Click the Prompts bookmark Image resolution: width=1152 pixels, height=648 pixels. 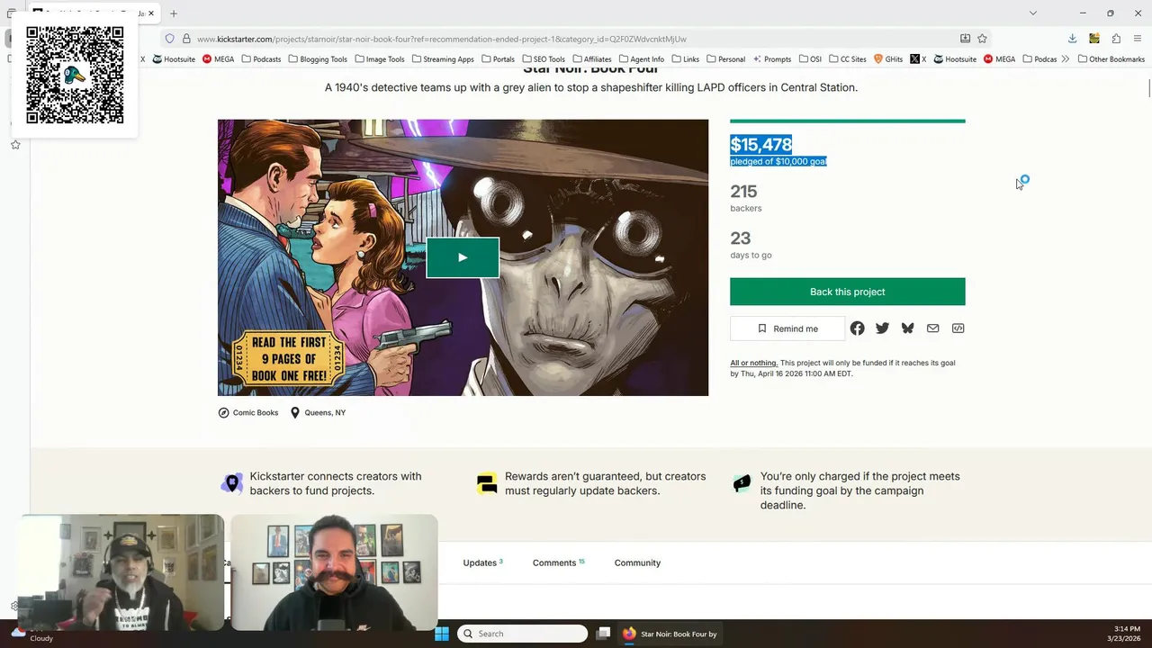click(x=772, y=59)
